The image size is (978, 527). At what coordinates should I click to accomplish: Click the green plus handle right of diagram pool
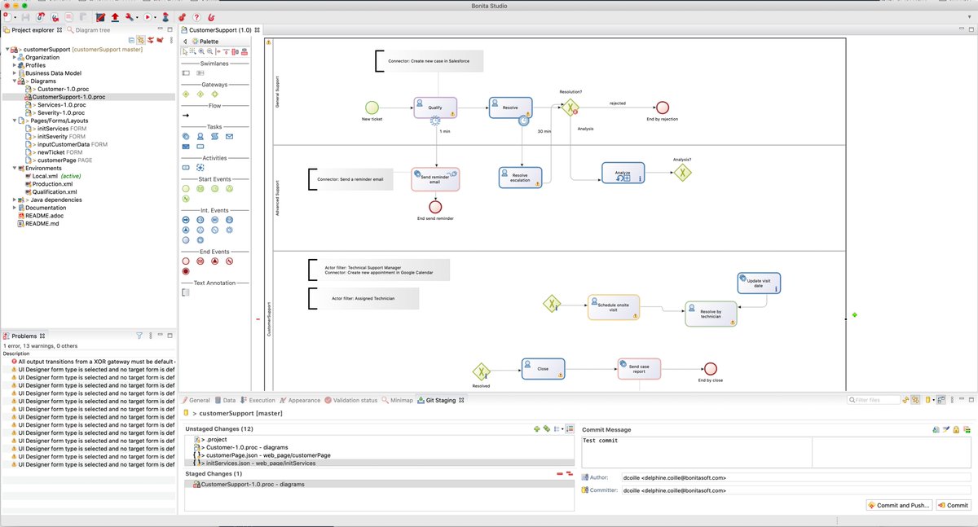point(854,315)
